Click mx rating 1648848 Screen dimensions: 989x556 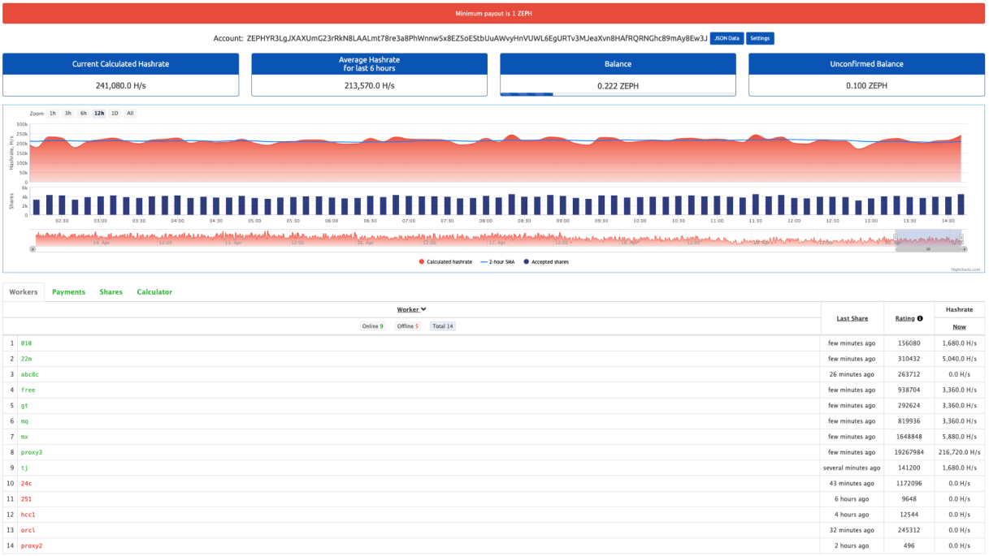(x=909, y=437)
